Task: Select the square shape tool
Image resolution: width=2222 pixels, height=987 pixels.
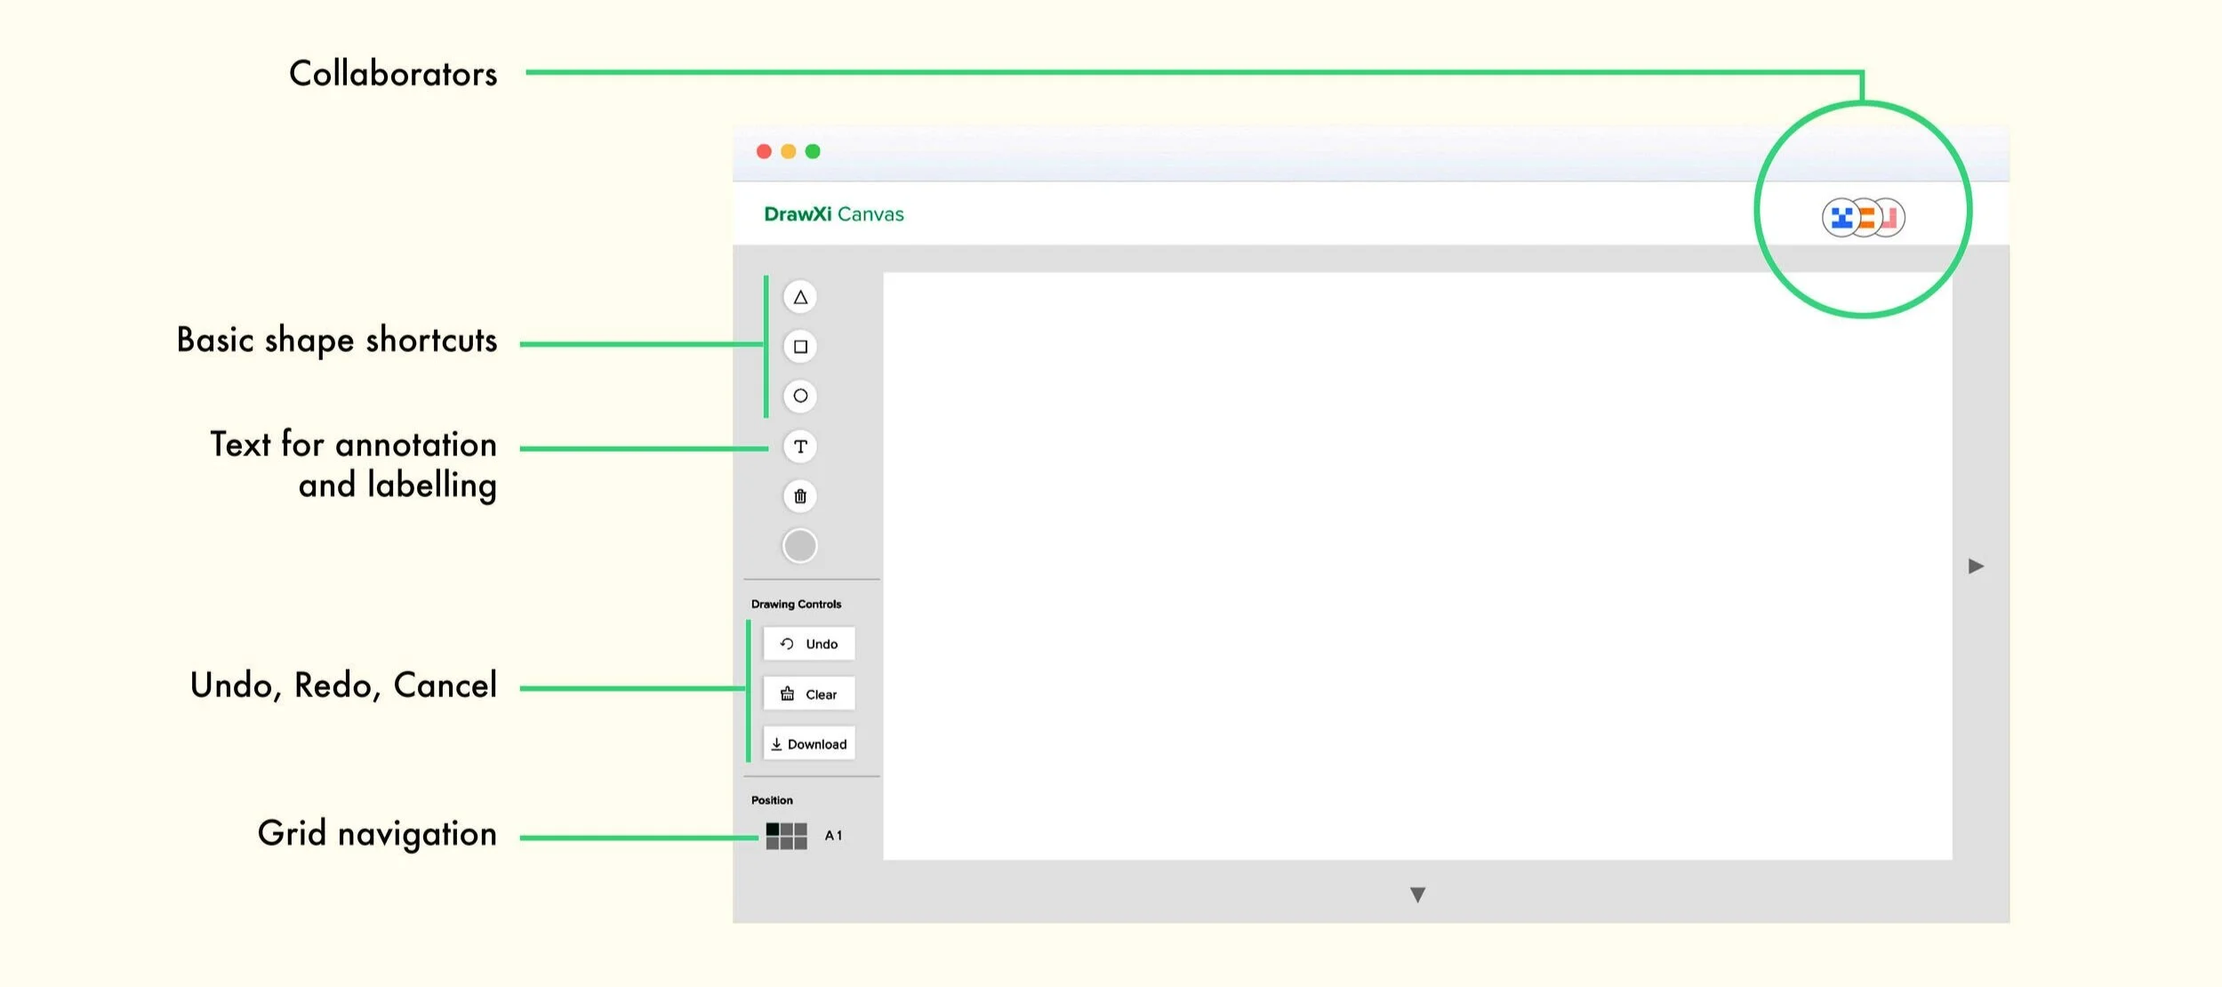Action: 800,347
